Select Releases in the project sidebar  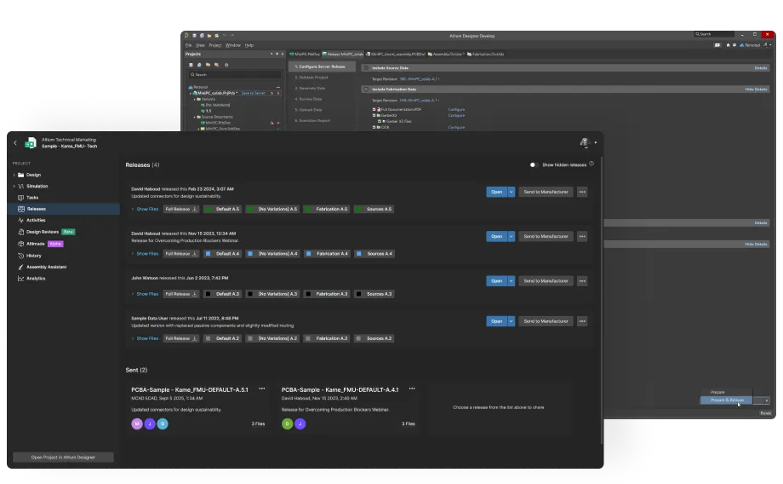(64, 209)
